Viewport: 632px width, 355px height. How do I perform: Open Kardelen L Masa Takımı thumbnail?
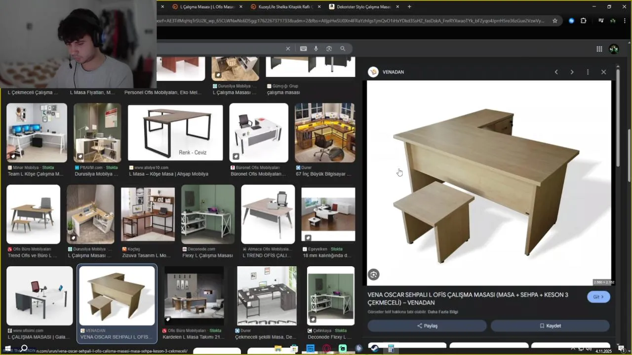pyautogui.click(x=194, y=296)
